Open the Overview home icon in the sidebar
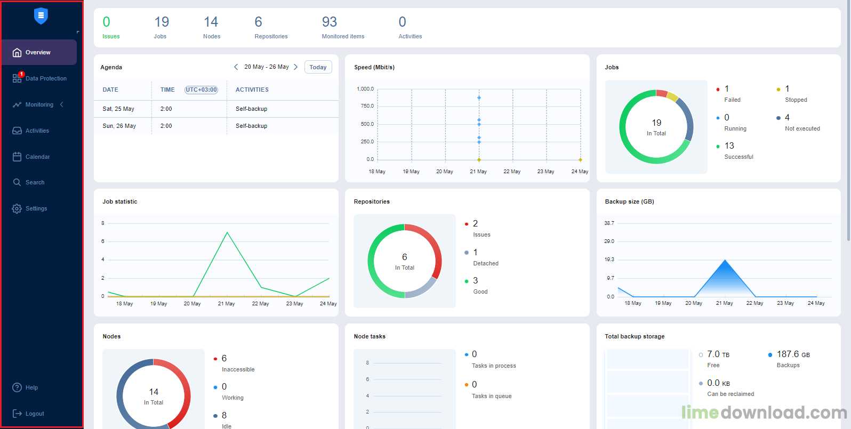 coord(17,52)
